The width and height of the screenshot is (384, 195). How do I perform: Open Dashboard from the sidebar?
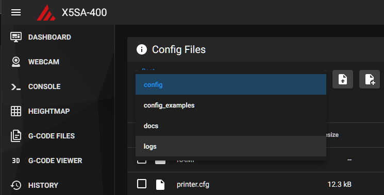pyautogui.click(x=41, y=37)
